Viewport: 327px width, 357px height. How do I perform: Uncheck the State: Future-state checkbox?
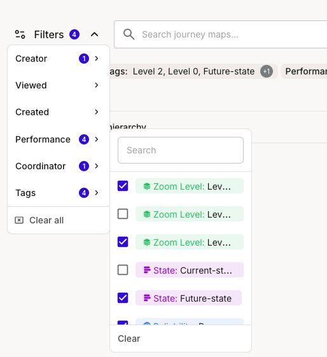(123, 298)
